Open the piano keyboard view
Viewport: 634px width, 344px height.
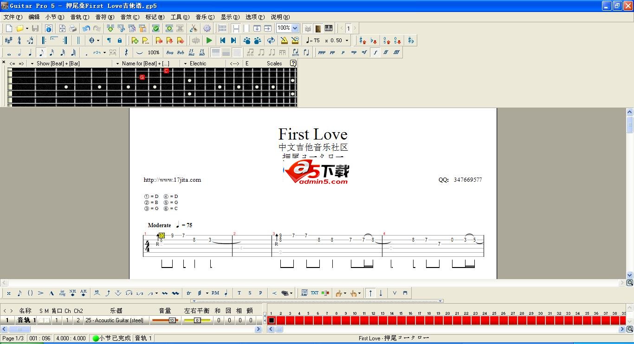[329, 28]
